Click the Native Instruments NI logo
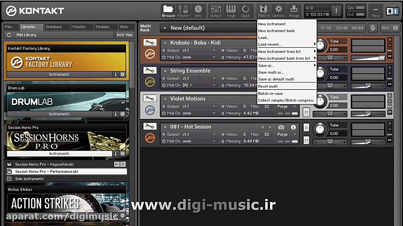The height and width of the screenshot is (226, 403). coord(393,11)
